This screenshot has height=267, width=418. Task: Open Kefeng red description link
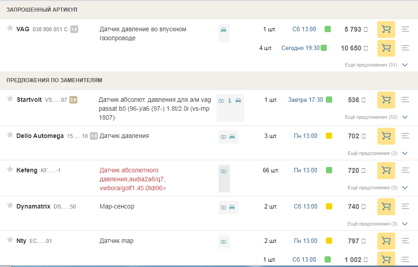(x=132, y=179)
